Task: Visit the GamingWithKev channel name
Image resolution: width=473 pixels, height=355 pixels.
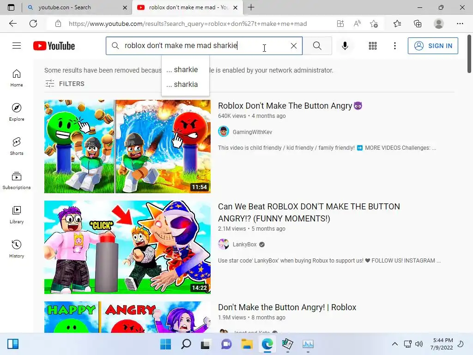Action: point(252,132)
